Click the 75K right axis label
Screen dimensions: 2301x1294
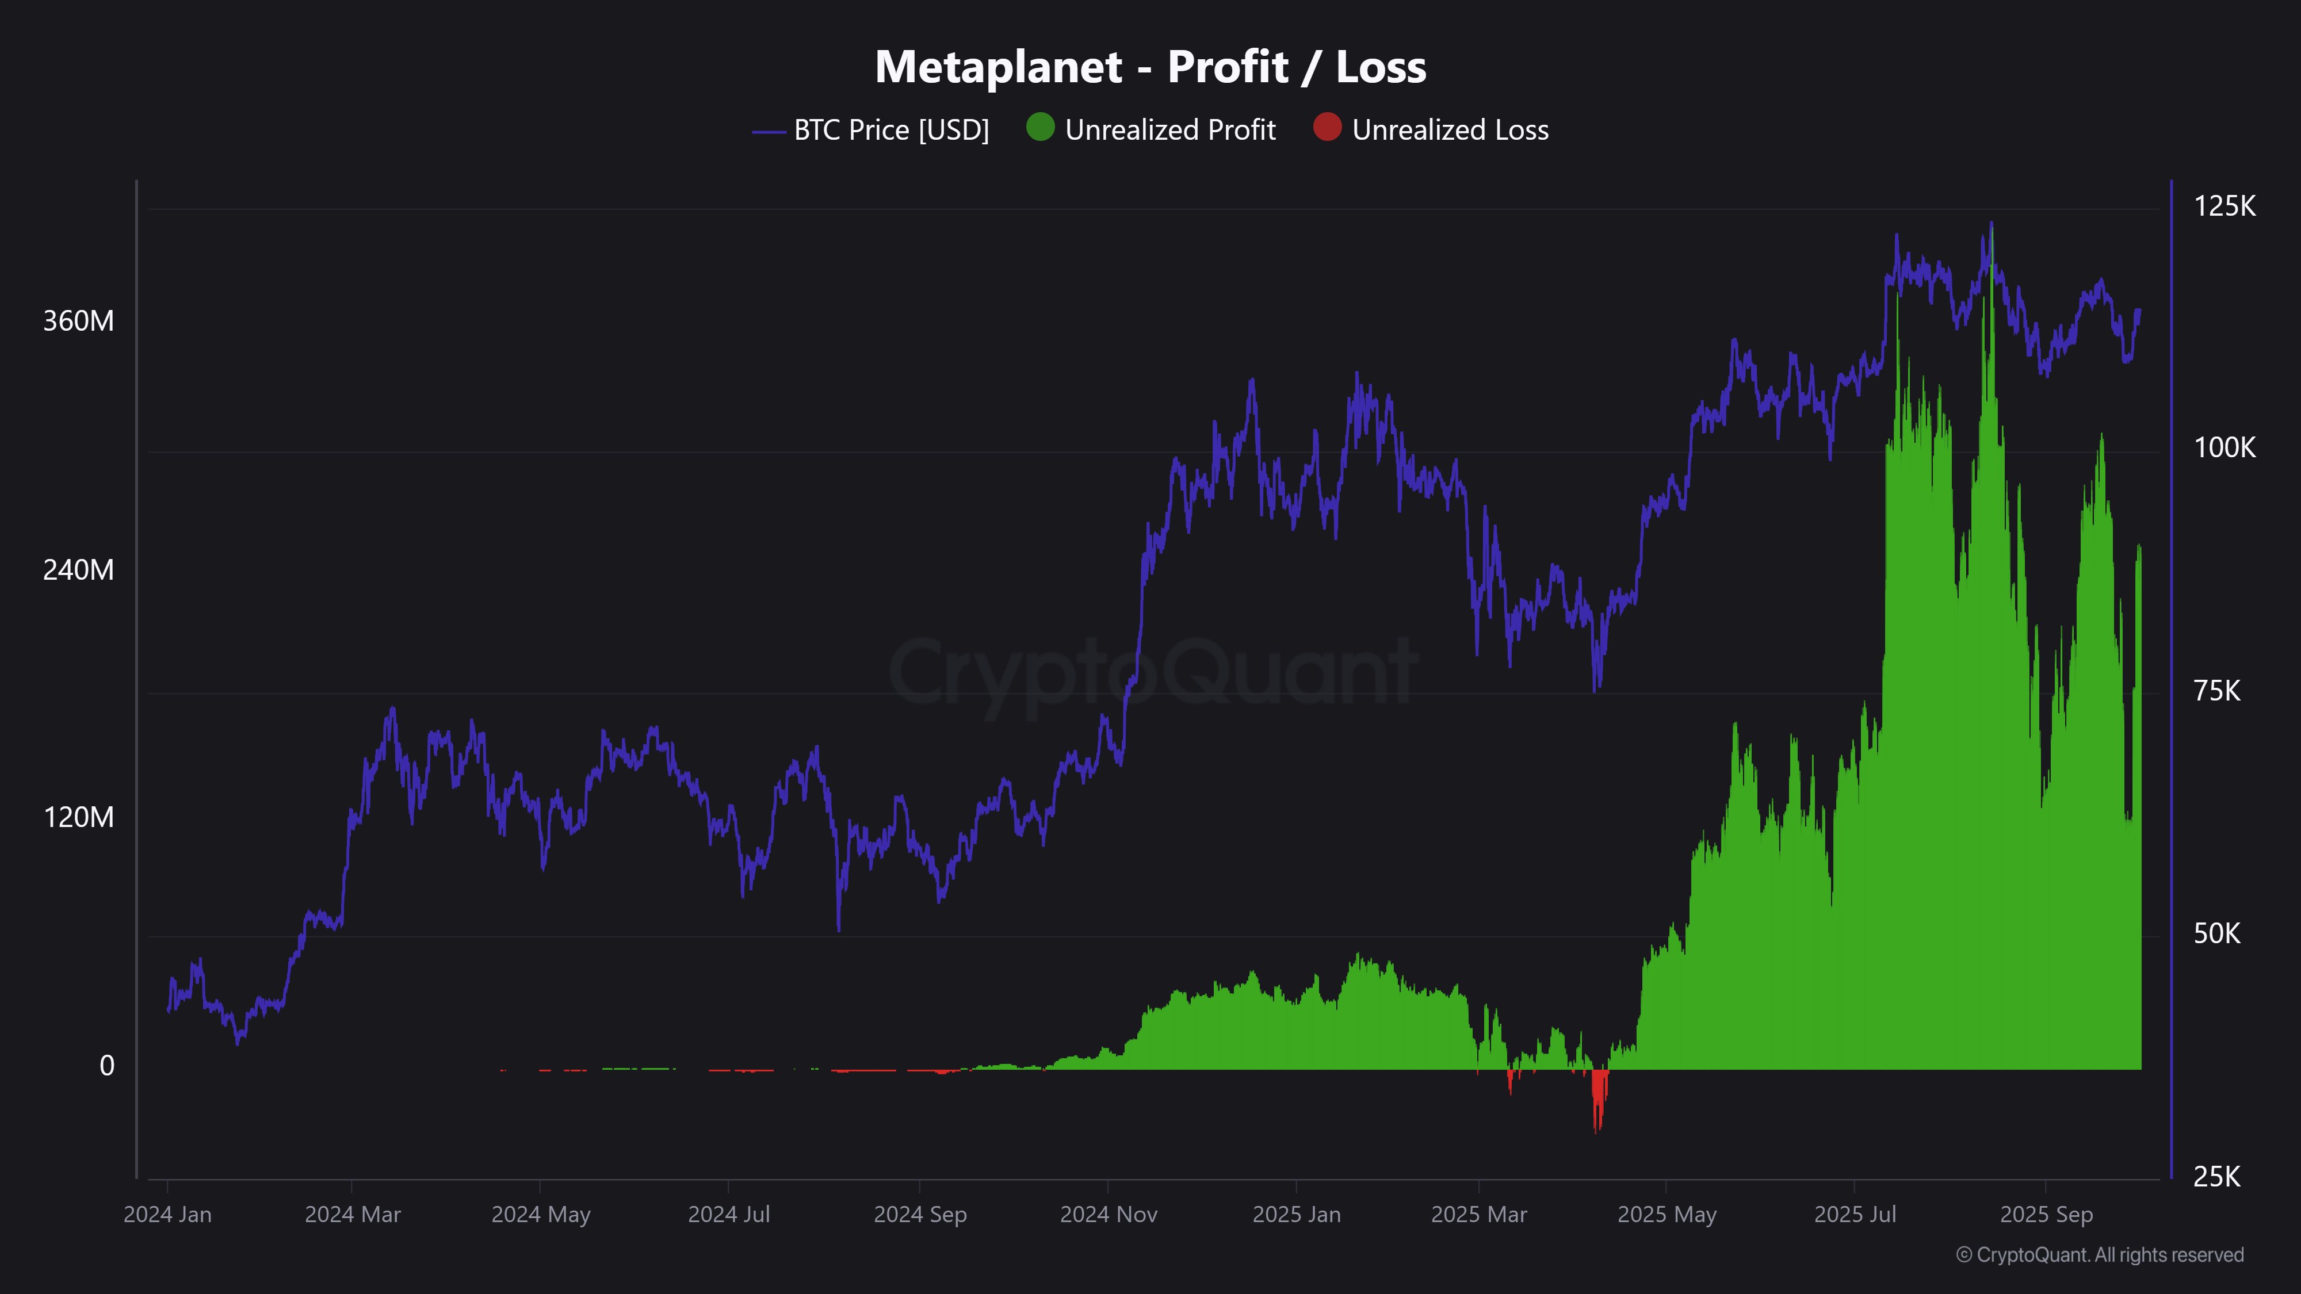tap(2217, 690)
